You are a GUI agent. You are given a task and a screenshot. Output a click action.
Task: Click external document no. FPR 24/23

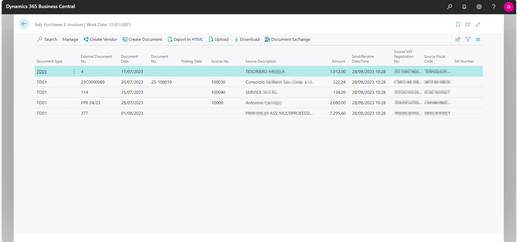pos(90,103)
